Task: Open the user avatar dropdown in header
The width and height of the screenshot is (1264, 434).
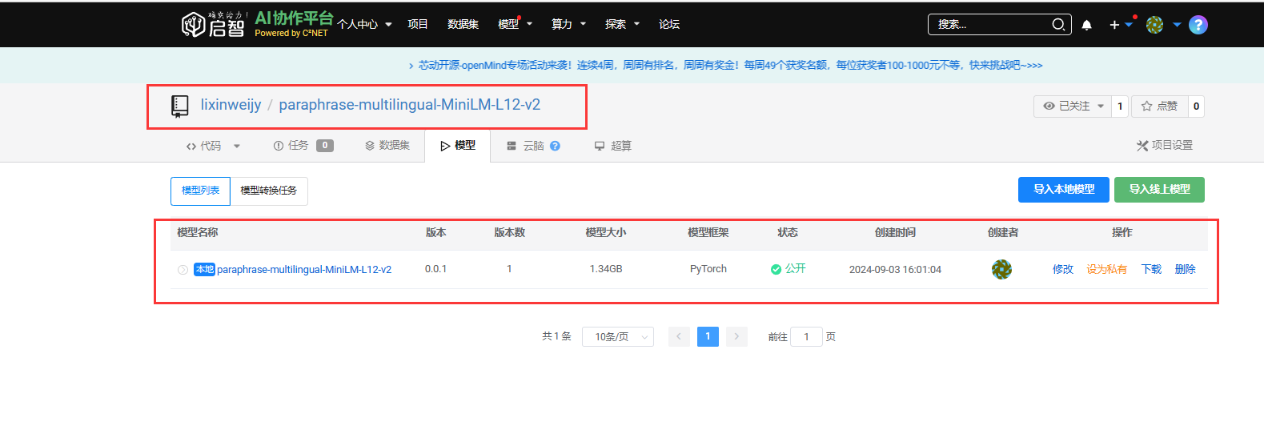Action: pyautogui.click(x=1163, y=25)
